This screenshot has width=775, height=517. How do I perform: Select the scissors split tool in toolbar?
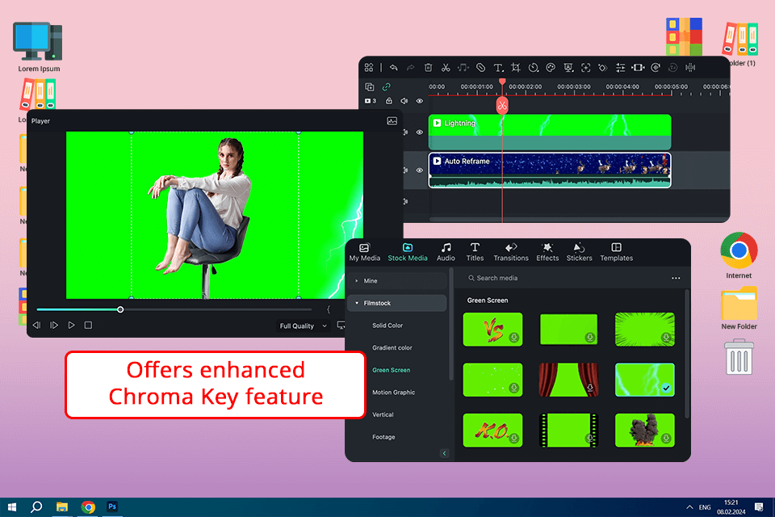coord(446,67)
